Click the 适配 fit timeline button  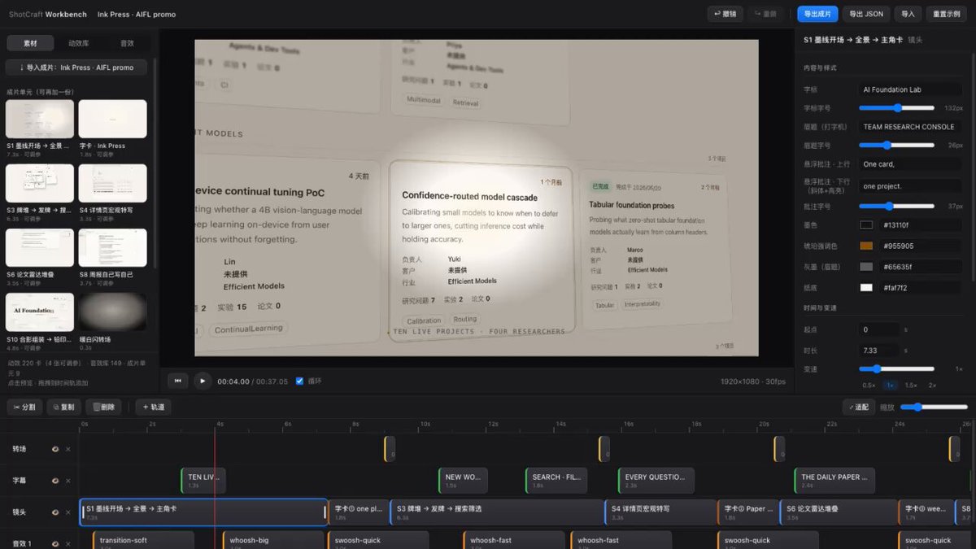point(860,407)
